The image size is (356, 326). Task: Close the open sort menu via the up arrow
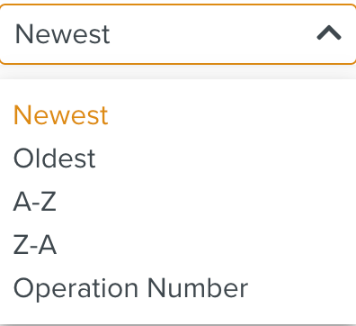tap(329, 32)
